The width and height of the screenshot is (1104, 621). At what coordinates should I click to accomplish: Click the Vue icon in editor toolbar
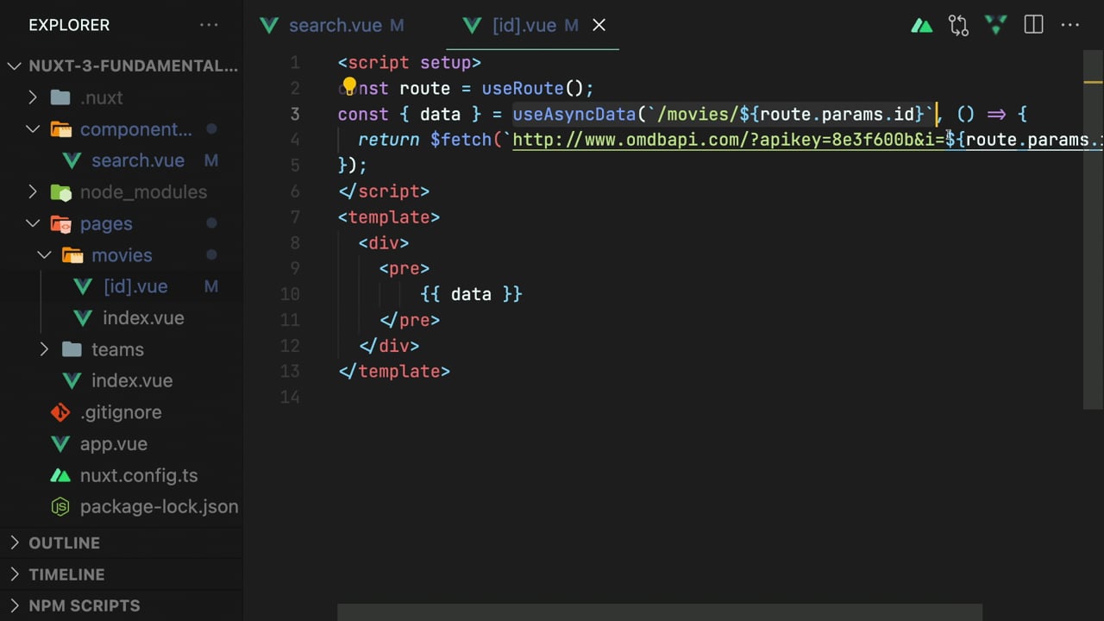pos(996,25)
